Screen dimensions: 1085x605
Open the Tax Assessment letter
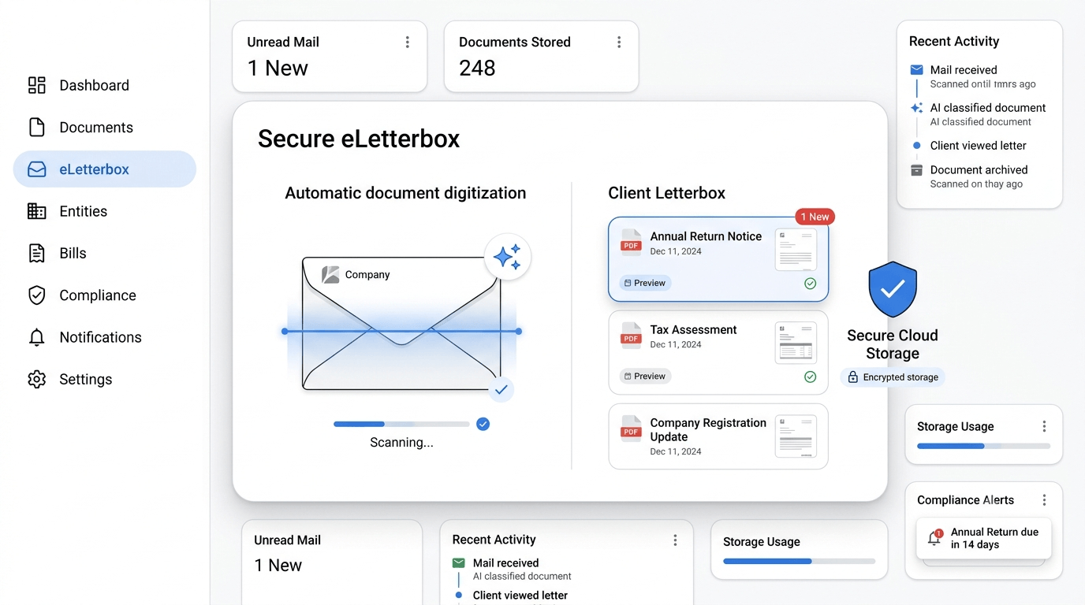(x=718, y=352)
